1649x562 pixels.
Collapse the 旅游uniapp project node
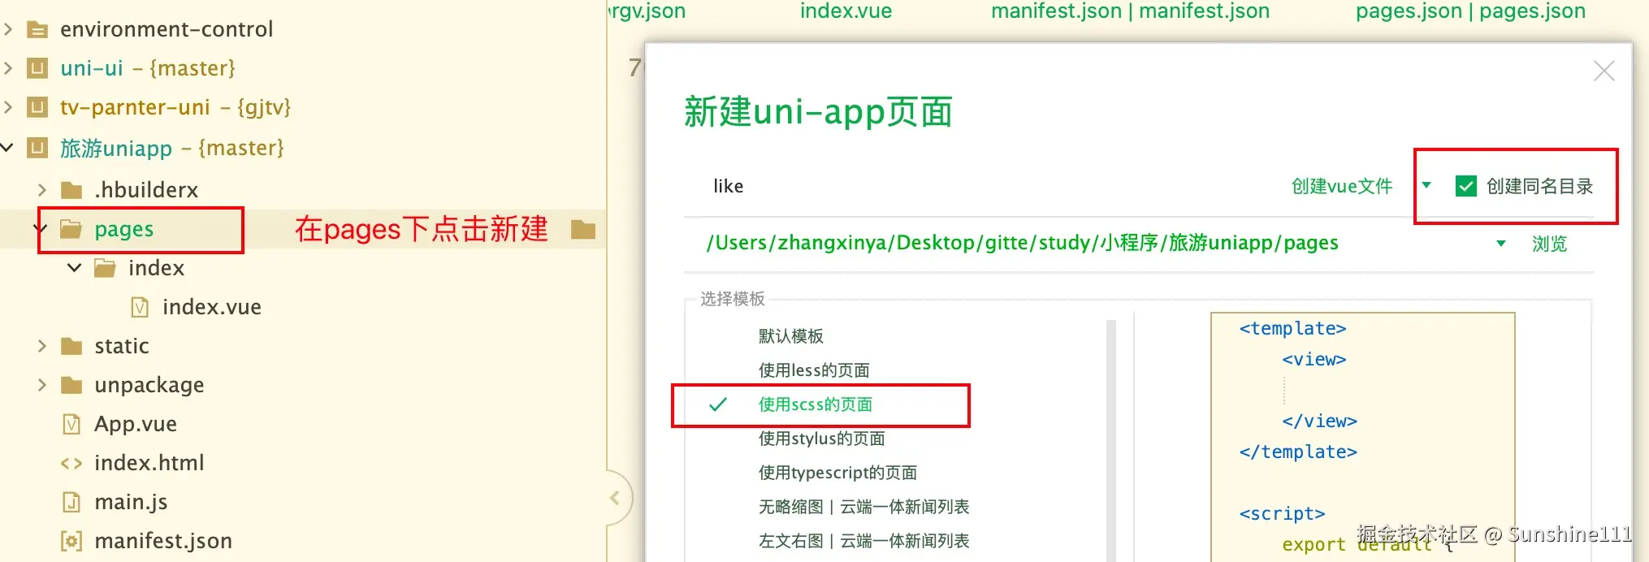(x=7, y=148)
